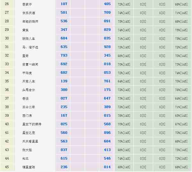Click the blue number 139 in row 35

64,81
